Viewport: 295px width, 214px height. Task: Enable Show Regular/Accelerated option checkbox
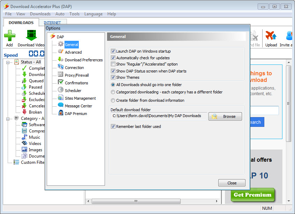(x=113, y=64)
